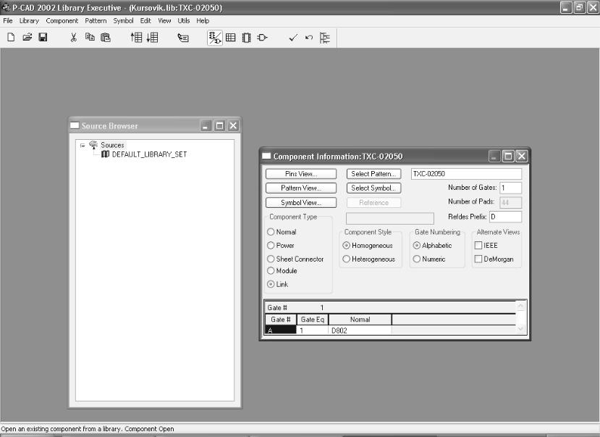600x437 pixels.
Task: Open the Pattern menu
Action: [x=96, y=21]
